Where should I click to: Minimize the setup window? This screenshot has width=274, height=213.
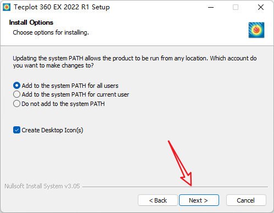tap(211, 7)
